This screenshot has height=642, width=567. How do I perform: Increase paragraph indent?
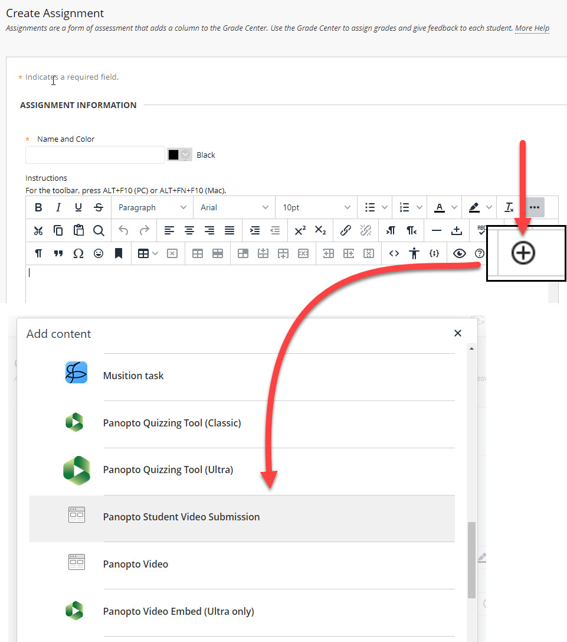click(x=255, y=230)
